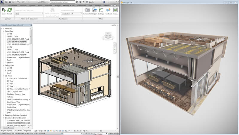Viewport: 239px width, 135px height.
Task: Select LEVEL 1 FINISH FLOOR PLAN view
Action: point(18,39)
